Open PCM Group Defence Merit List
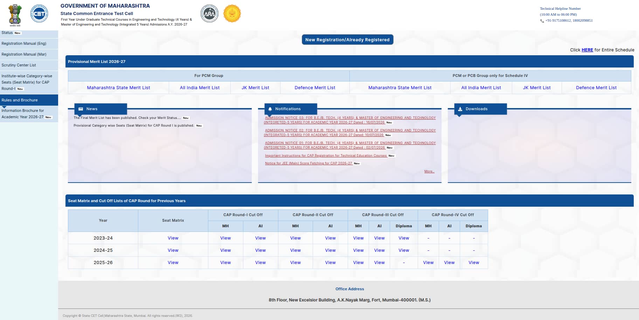 click(315, 88)
